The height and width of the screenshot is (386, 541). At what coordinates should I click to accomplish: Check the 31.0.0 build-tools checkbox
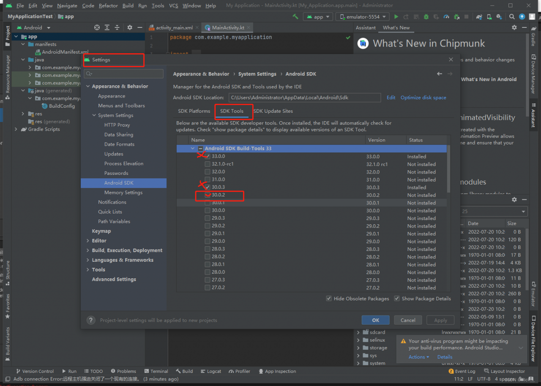[207, 179]
